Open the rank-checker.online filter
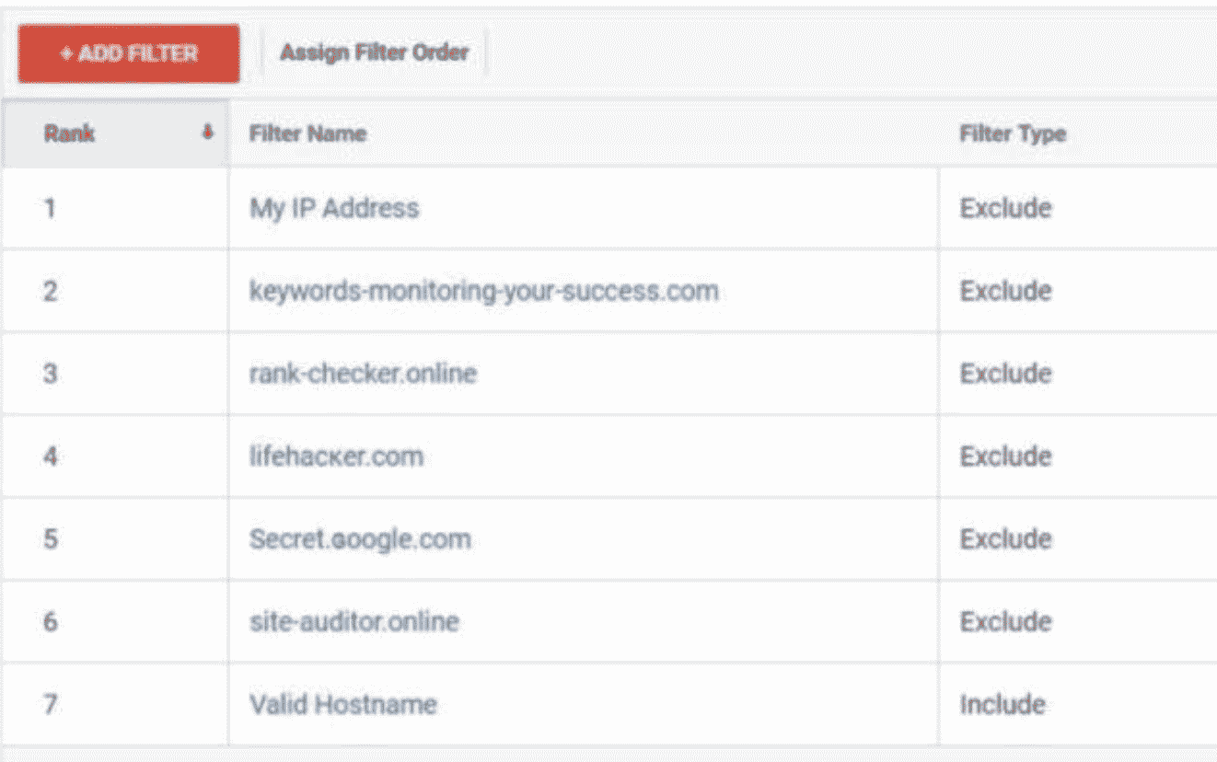1217x762 pixels. tap(363, 374)
